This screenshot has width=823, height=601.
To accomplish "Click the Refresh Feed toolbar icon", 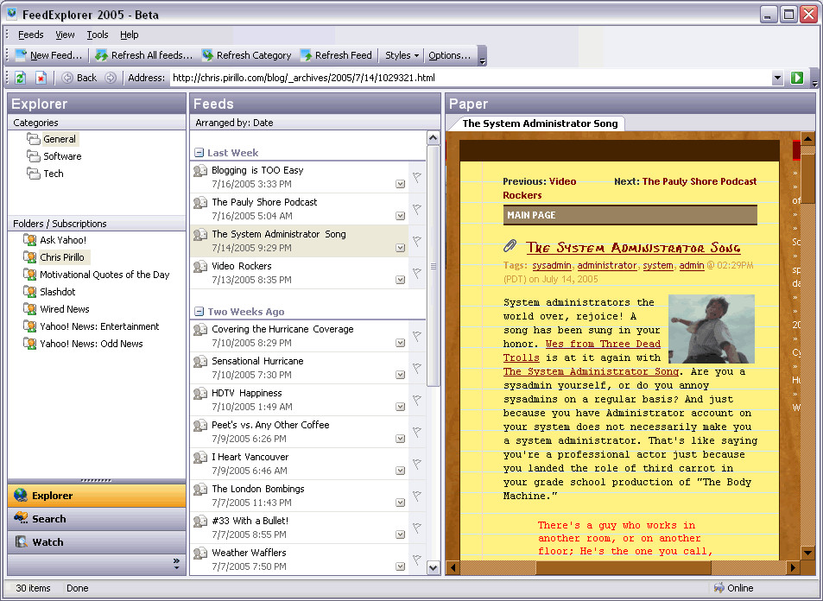I will pyautogui.click(x=306, y=55).
